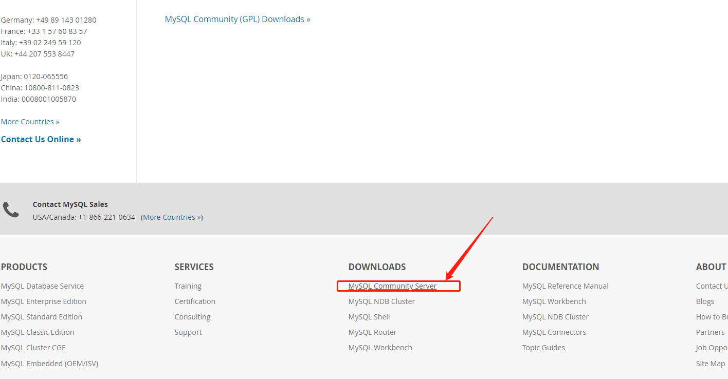Open the MySQL Router download link
Image resolution: width=728 pixels, height=379 pixels.
372,332
